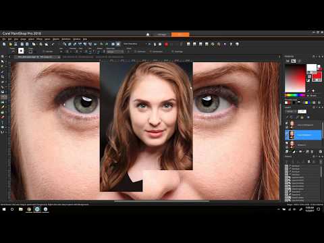Open the Edit menu in the menu bar

point(10,39)
